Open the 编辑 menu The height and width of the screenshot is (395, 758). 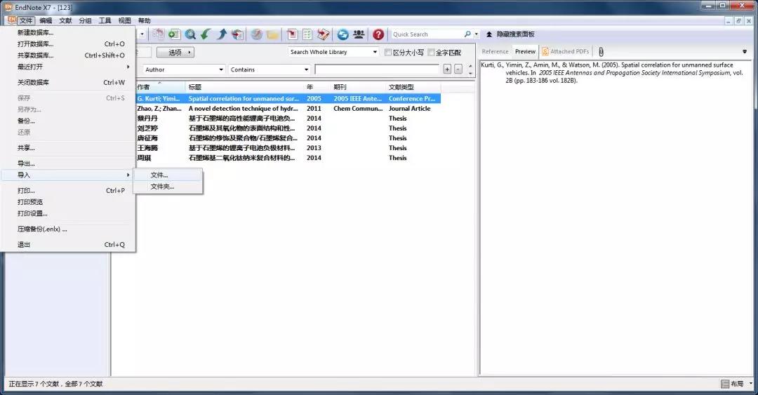(x=46, y=20)
